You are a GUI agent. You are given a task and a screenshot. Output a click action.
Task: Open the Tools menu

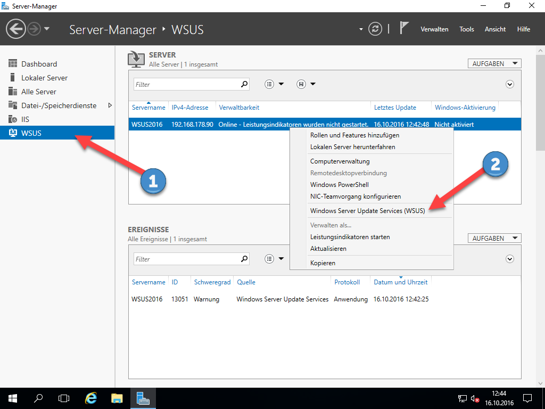[x=466, y=29]
